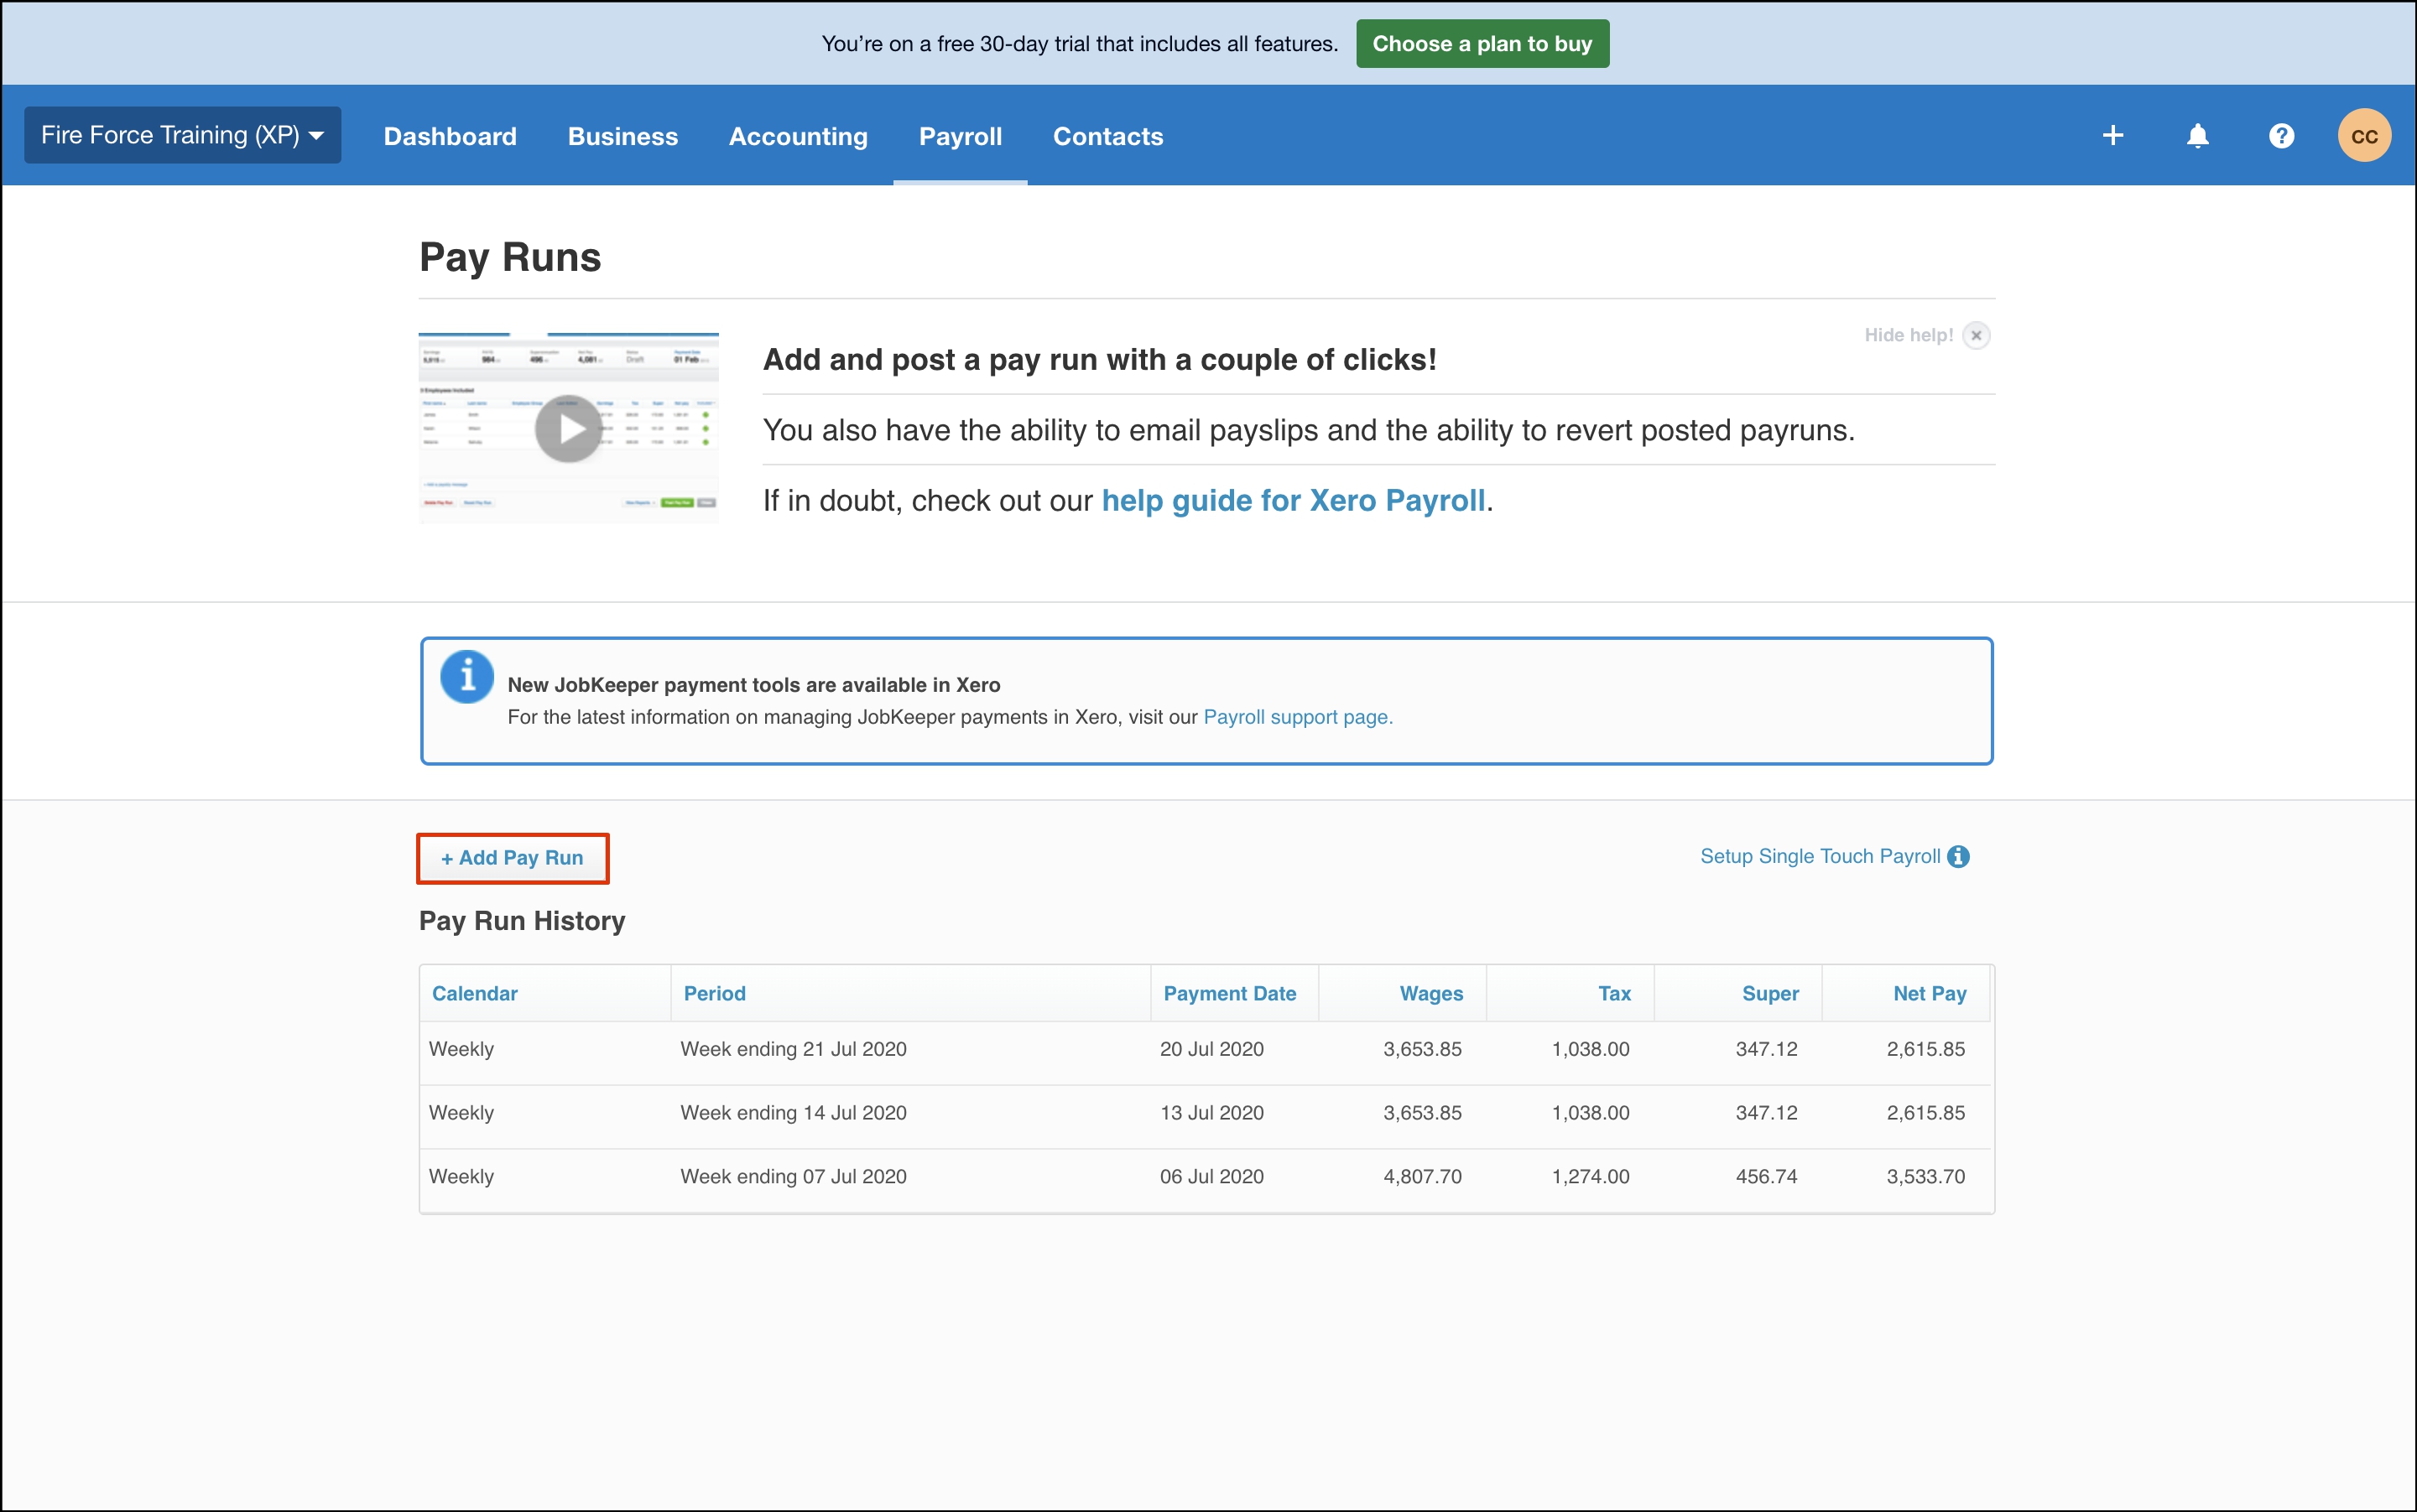The image size is (2417, 1512).
Task: Expand the Fire Force Training (XP) organisation dropdown
Action: [x=182, y=134]
